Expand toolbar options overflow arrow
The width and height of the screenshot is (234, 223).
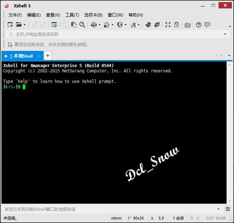tap(230, 26)
